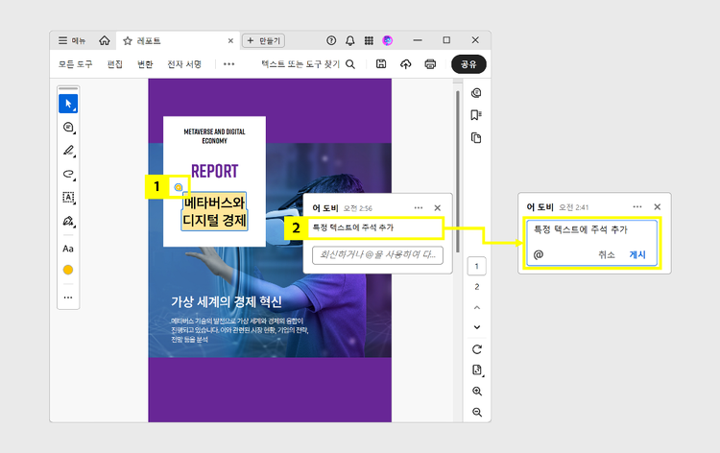Screen dimensions: 720x453
Task: Open options ellipsis in the 2:41 comment
Action: coord(637,207)
